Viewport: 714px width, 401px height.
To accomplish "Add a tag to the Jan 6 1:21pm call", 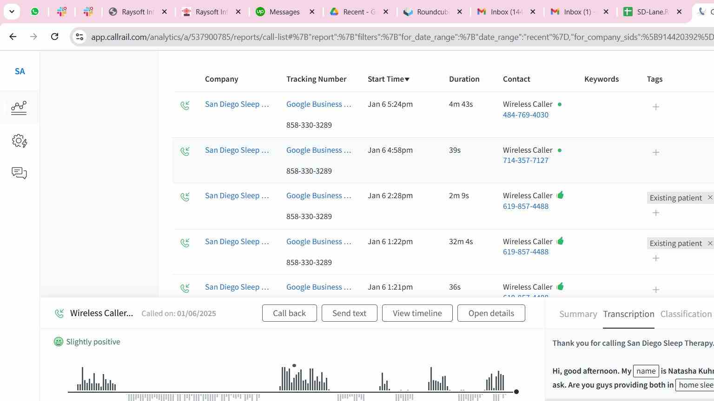I will point(656,290).
